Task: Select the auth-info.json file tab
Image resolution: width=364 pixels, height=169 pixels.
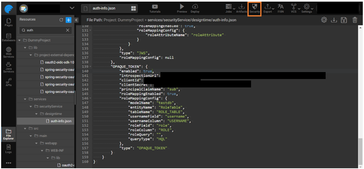Action: [x=104, y=8]
